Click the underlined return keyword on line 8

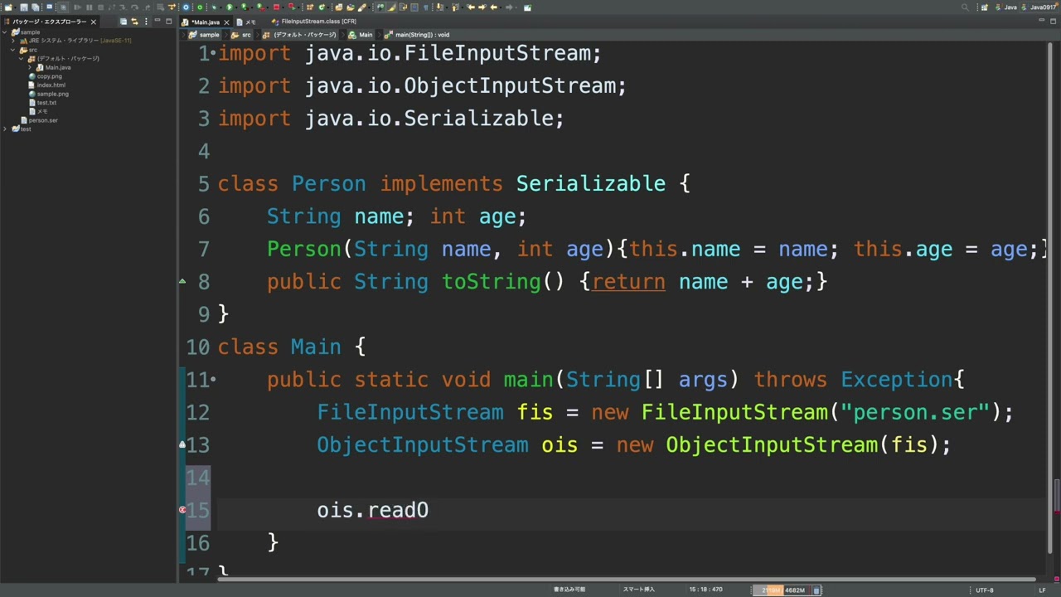(x=628, y=282)
